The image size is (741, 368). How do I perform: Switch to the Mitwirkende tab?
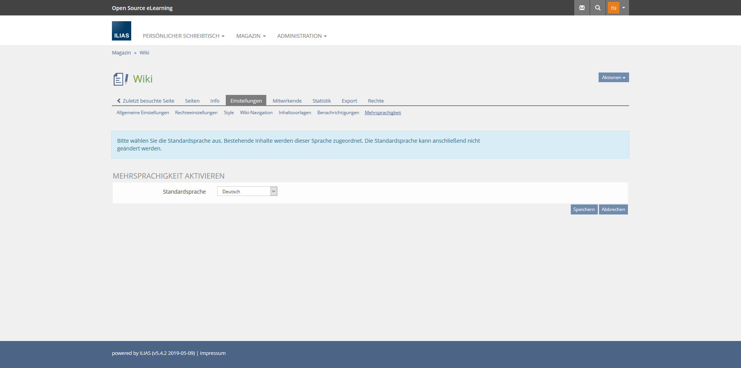287,101
